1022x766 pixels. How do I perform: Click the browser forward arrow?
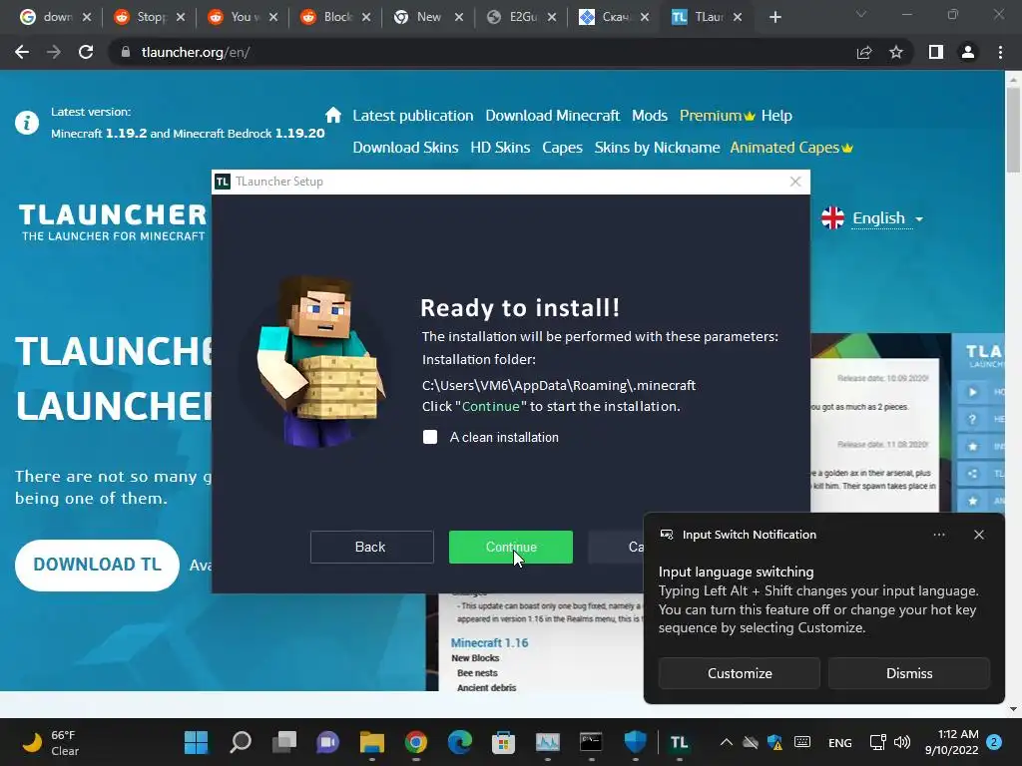point(54,52)
